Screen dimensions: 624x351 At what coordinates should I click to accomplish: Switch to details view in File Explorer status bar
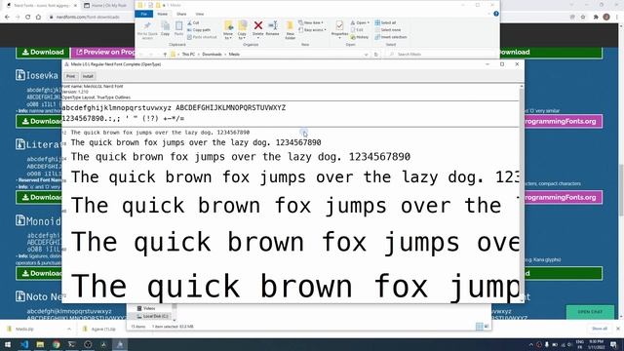(x=479, y=327)
